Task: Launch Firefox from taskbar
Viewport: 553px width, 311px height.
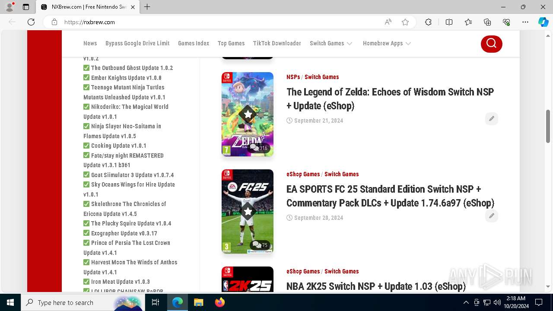Action: pos(220,302)
